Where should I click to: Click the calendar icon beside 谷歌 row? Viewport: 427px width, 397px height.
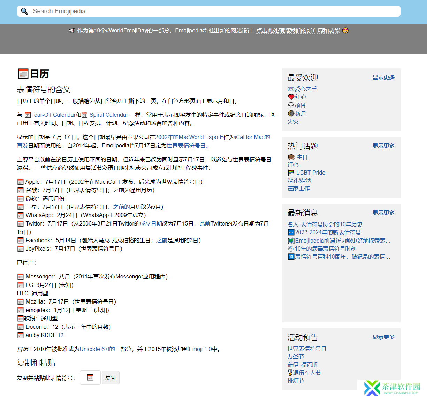(21, 190)
